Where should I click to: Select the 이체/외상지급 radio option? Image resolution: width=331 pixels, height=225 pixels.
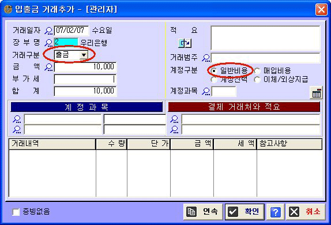click(257, 80)
